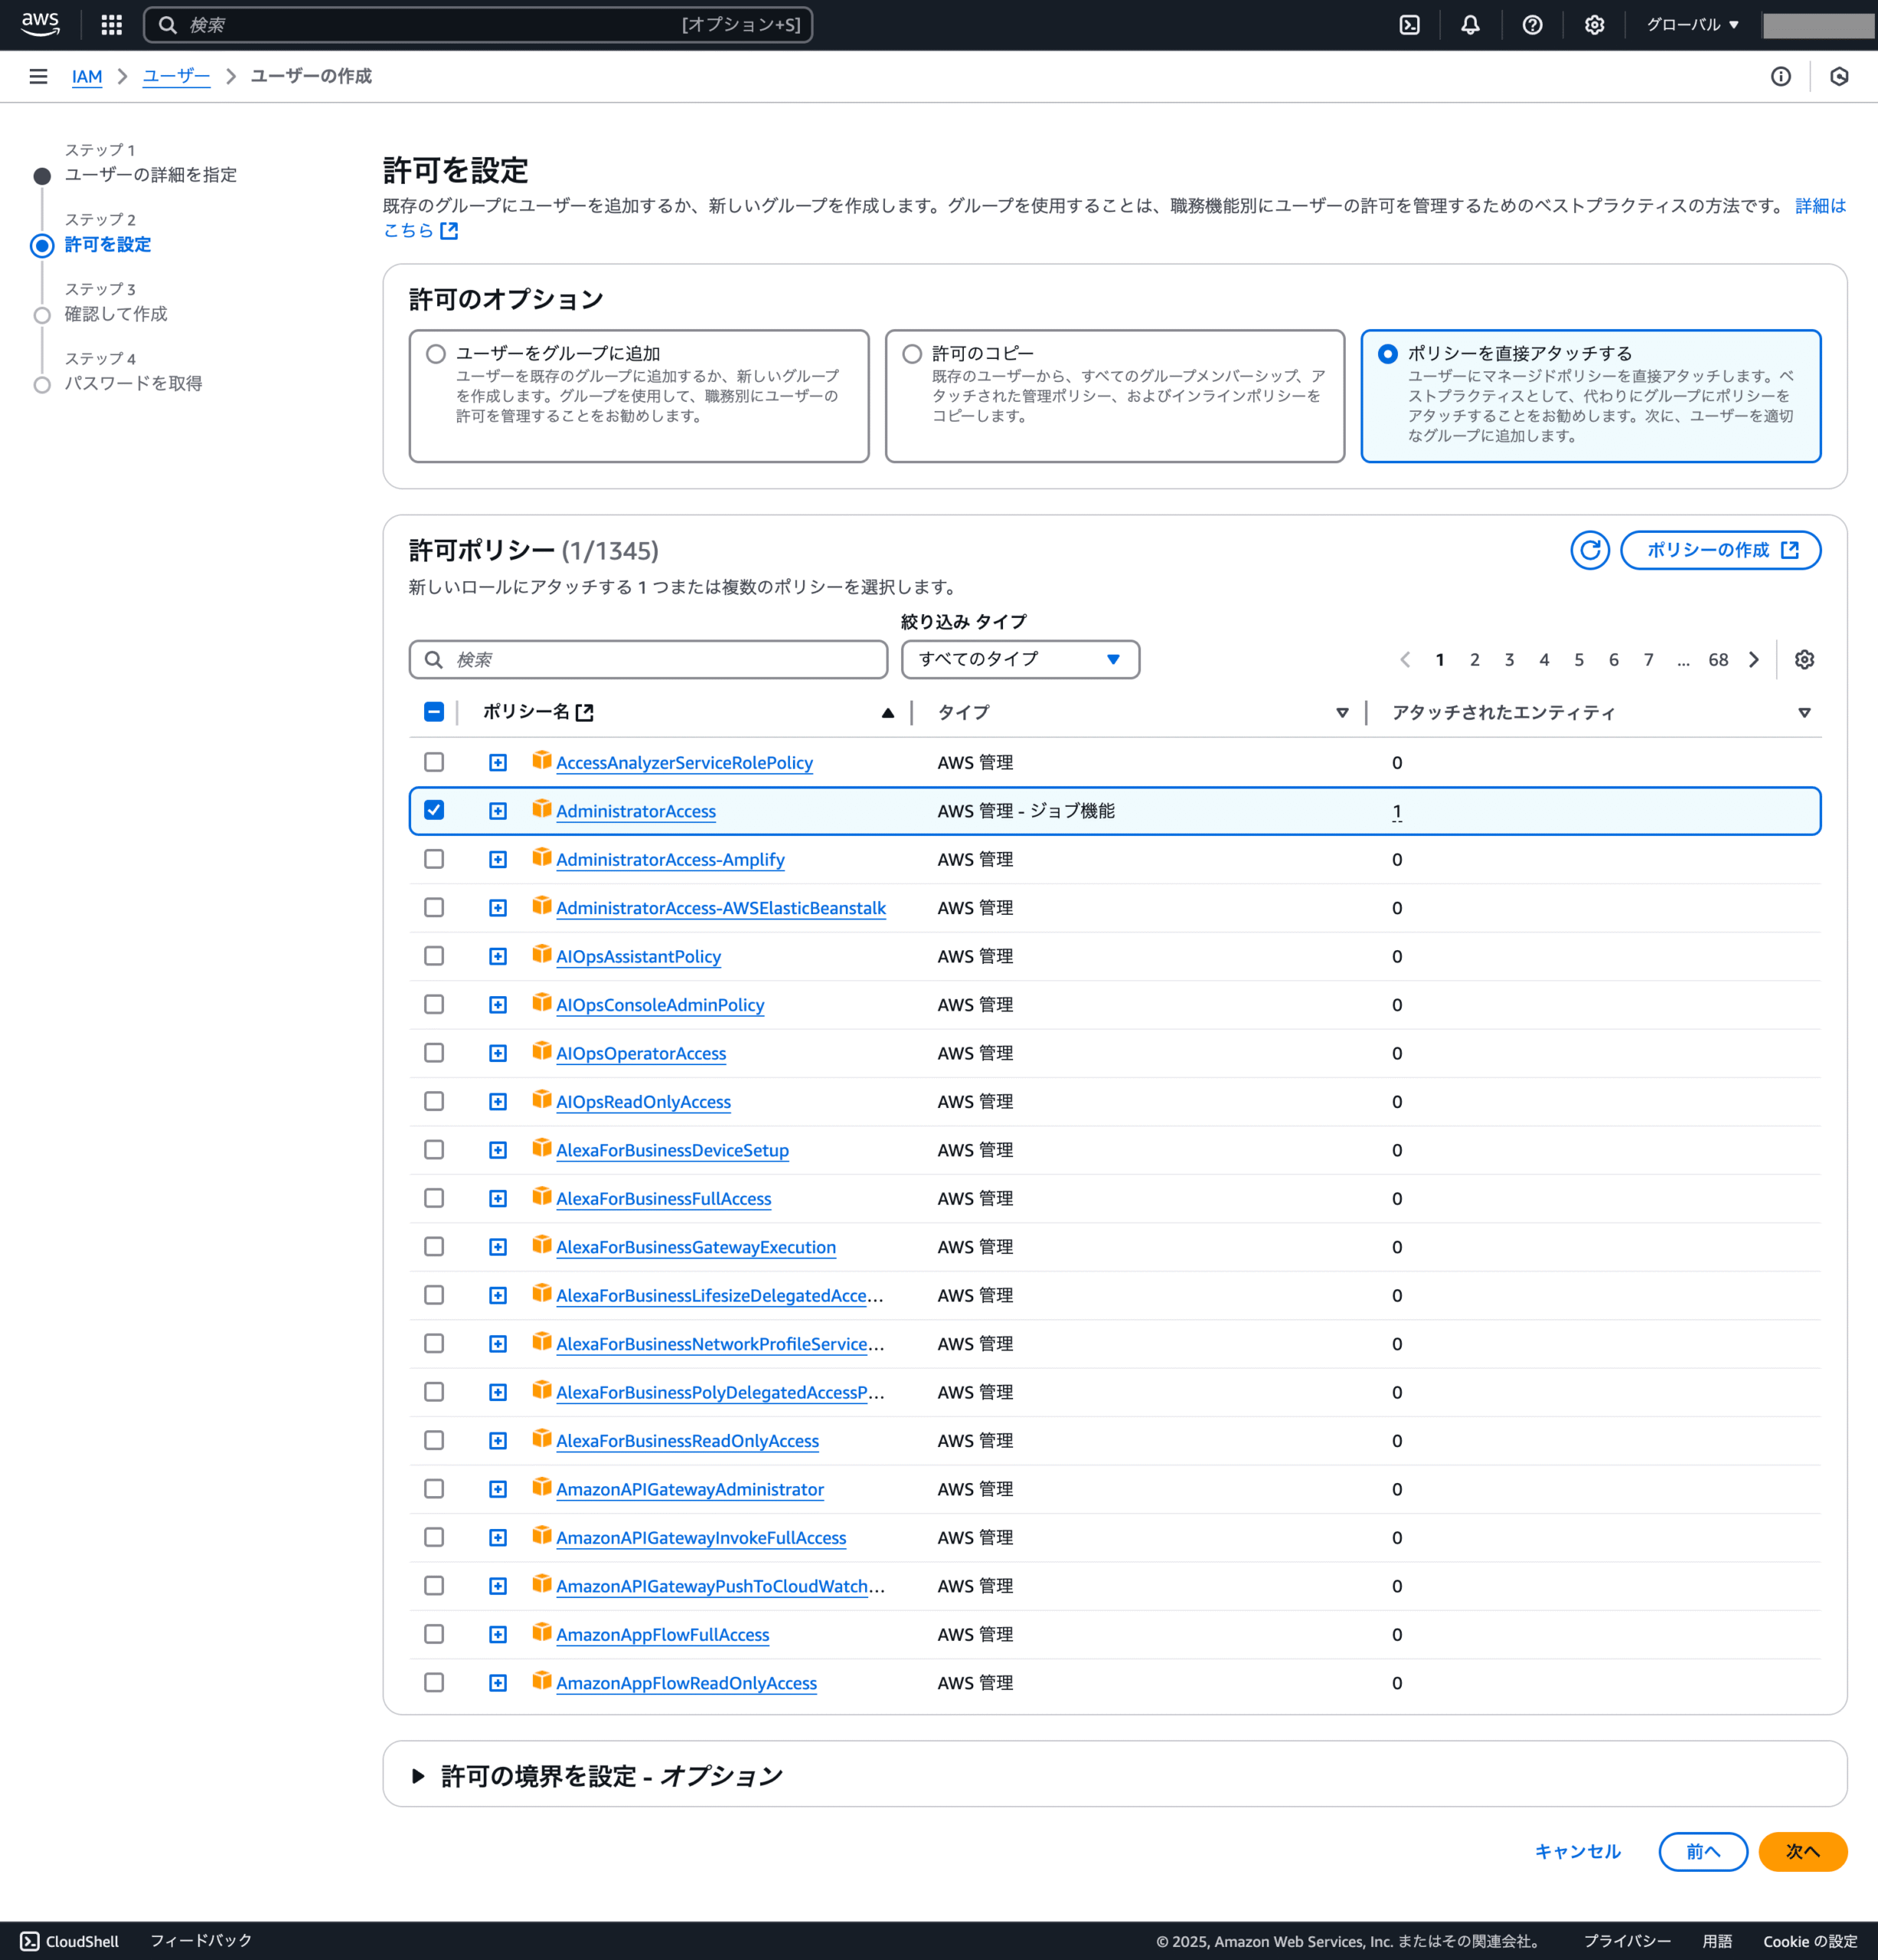Image resolution: width=1878 pixels, height=1960 pixels.
Task: Focus the top console search bar
Action: pyautogui.click(x=478, y=25)
